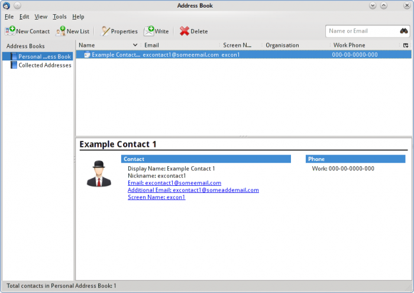Viewport: 414px width, 293px height.
Task: Open the column picker icon
Action: [406, 45]
